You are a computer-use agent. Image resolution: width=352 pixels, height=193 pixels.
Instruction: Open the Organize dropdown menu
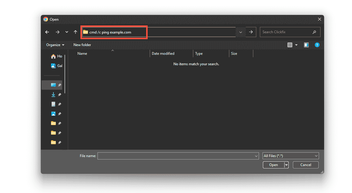click(x=55, y=45)
